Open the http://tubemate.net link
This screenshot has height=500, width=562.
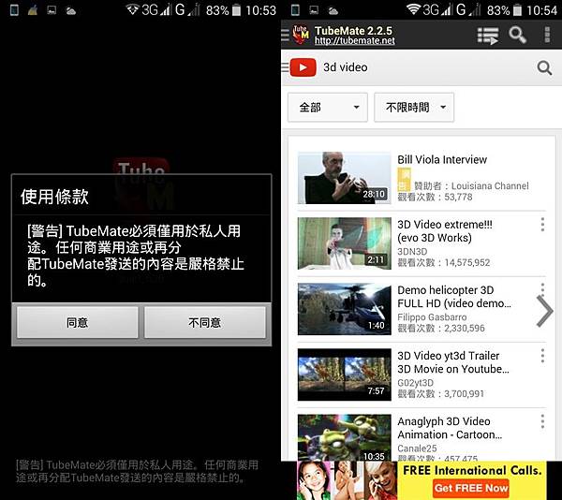[354, 41]
